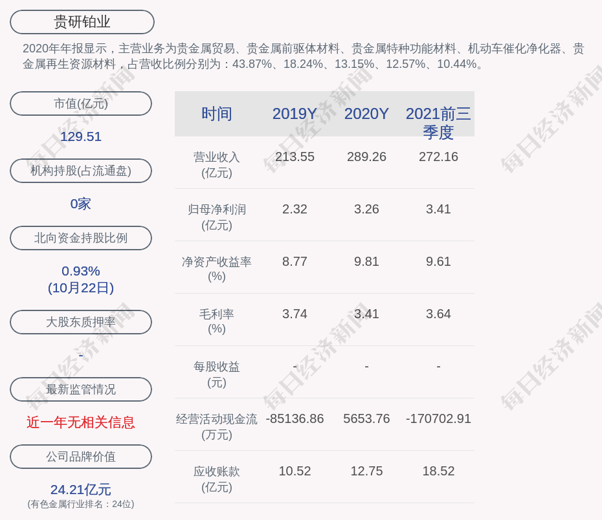Image resolution: width=602 pixels, height=520 pixels.
Task: Click the 公司品牌价值 label pill
Action: 81,457
